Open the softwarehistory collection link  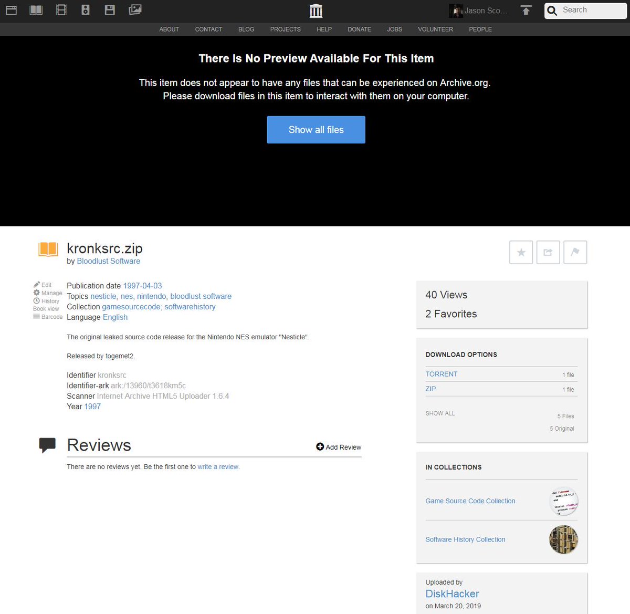tap(190, 307)
